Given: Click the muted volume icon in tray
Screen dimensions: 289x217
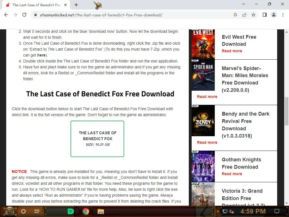Looking at the screenshot, I should pyautogui.click(x=232, y=211).
